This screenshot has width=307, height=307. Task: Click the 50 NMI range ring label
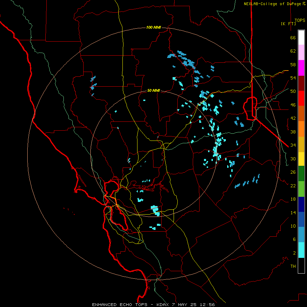pyautogui.click(x=153, y=91)
